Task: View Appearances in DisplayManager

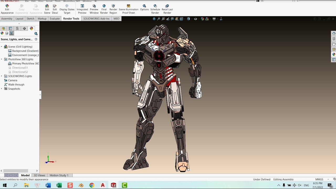Action: click(2, 33)
